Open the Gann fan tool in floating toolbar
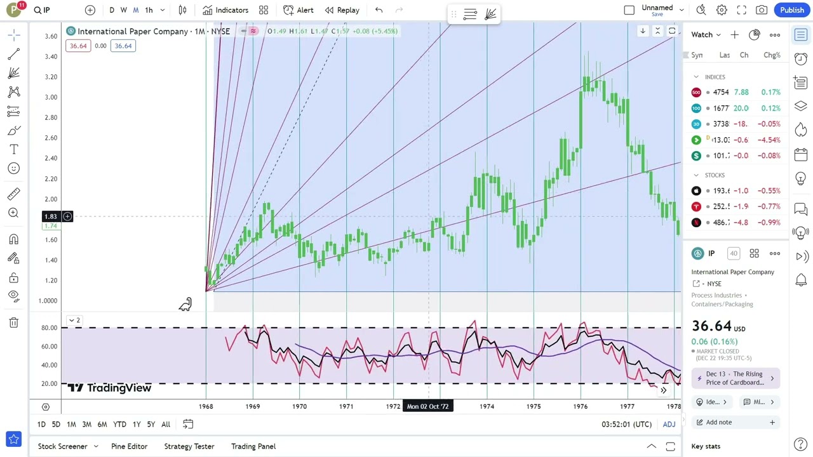This screenshot has height=457, width=813. (490, 14)
